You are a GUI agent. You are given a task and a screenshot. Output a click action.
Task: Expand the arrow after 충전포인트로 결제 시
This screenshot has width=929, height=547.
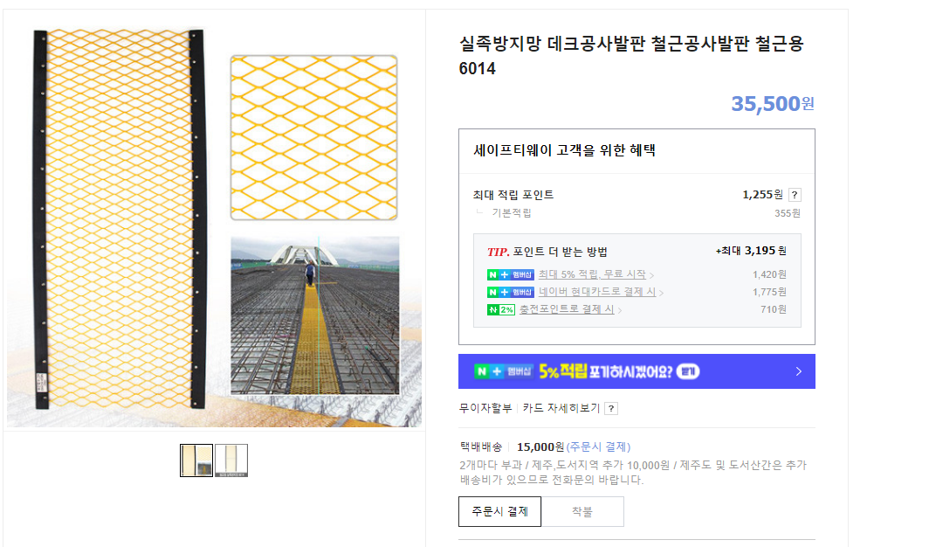620,310
